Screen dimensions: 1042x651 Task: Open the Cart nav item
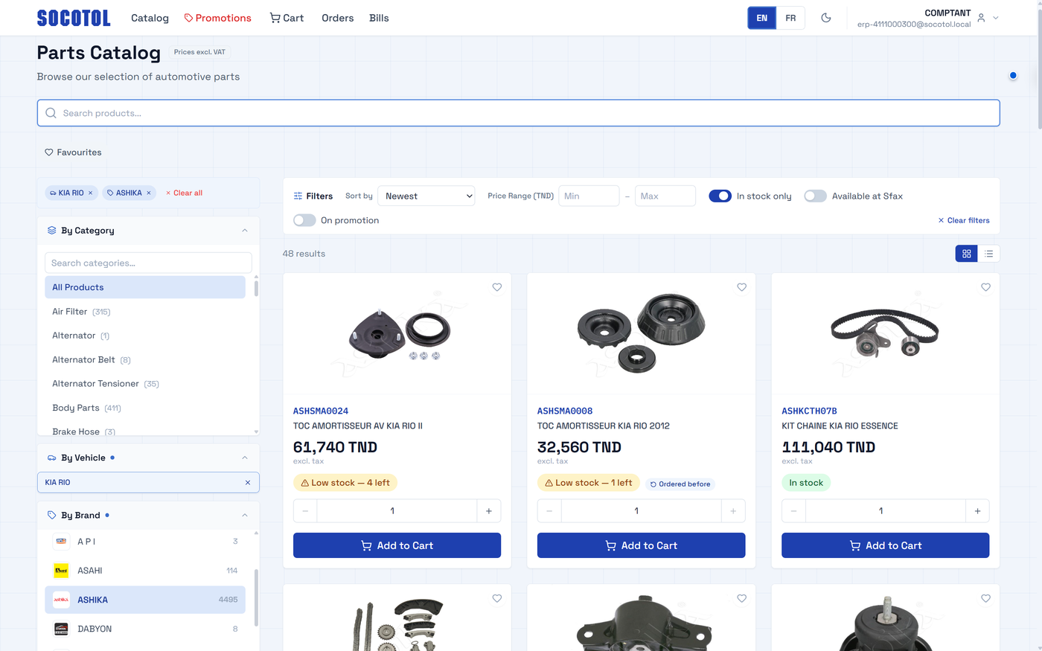click(287, 18)
